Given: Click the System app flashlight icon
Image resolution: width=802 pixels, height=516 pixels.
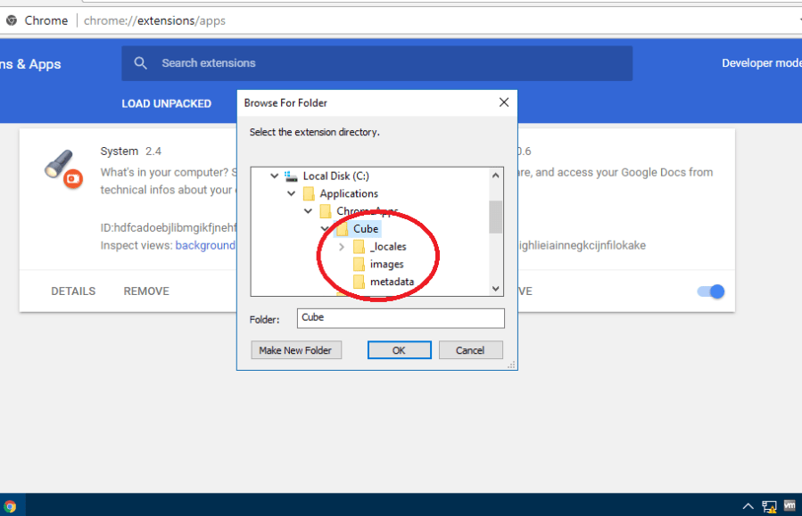Looking at the screenshot, I should [61, 167].
